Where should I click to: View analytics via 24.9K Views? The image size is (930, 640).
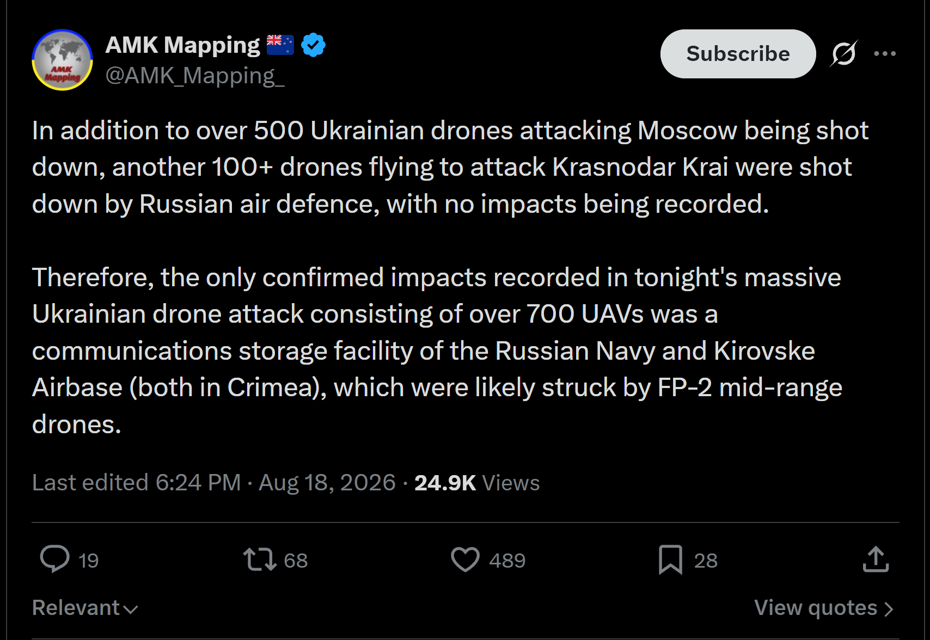tap(477, 483)
